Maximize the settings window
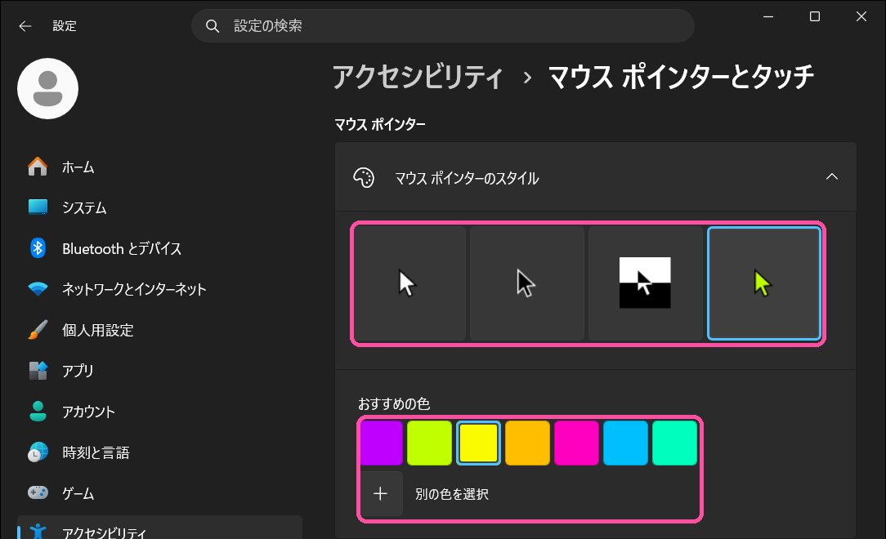886x539 pixels. [815, 16]
